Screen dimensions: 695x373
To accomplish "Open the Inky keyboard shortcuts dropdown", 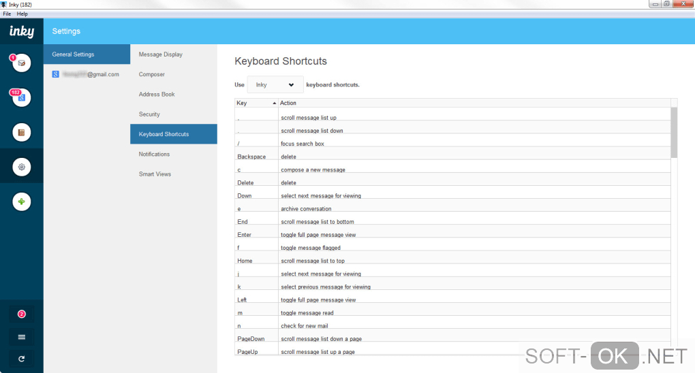I will (275, 84).
